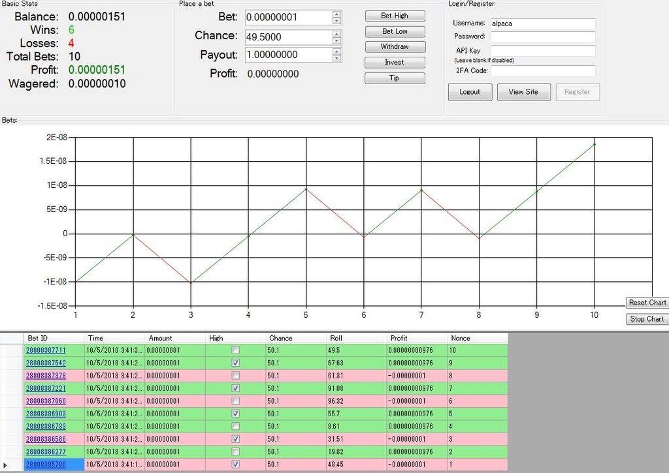Increase the Bet amount with up arrow
669x473 pixels.
point(336,14)
